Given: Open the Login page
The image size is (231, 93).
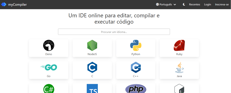Looking at the screenshot, I should click(208, 4).
